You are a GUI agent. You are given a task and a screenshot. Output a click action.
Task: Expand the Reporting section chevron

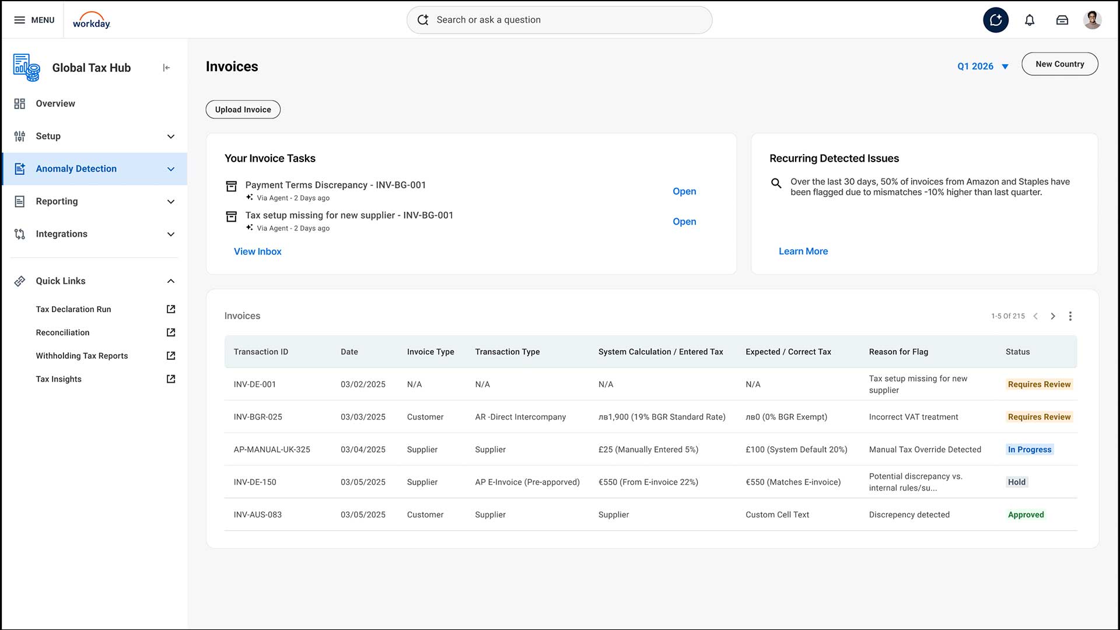(171, 201)
